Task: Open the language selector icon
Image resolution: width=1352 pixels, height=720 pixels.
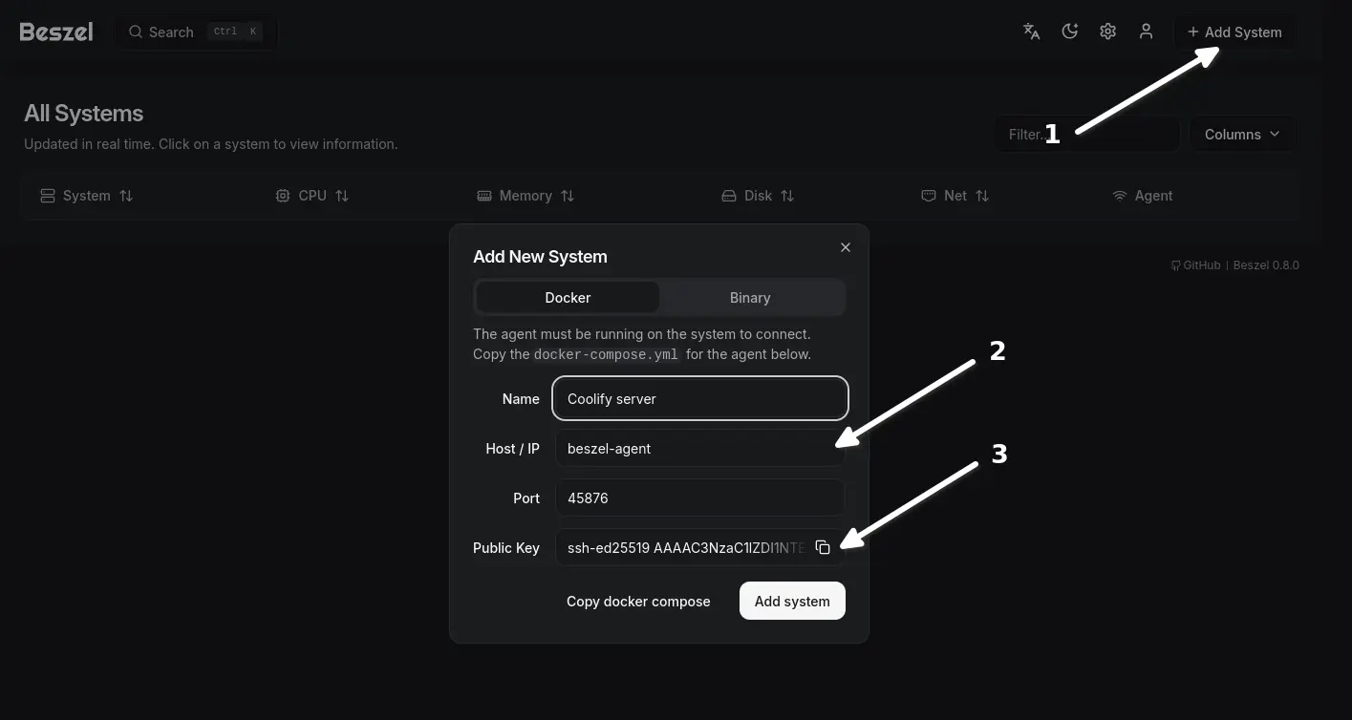Action: click(x=1031, y=32)
